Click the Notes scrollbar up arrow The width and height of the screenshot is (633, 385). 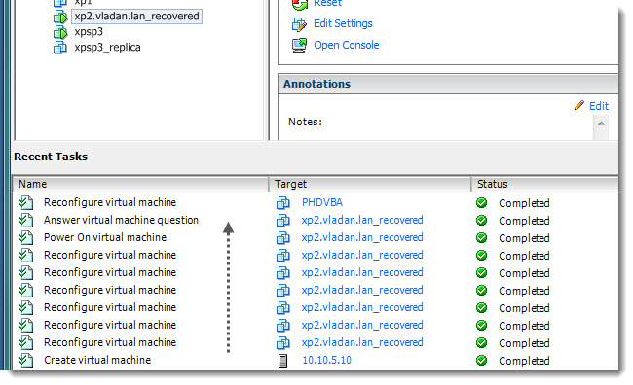click(601, 123)
